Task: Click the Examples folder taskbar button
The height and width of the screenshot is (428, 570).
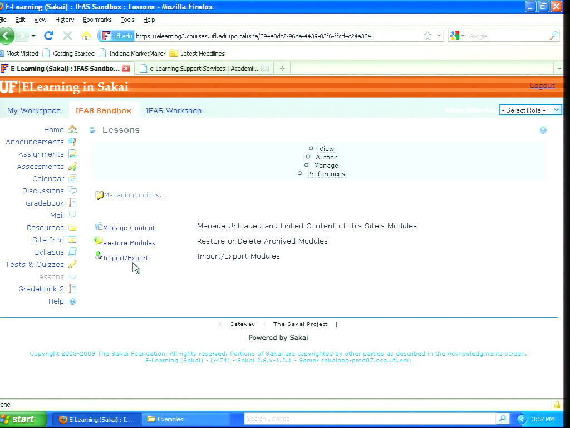Action: [x=186, y=419]
